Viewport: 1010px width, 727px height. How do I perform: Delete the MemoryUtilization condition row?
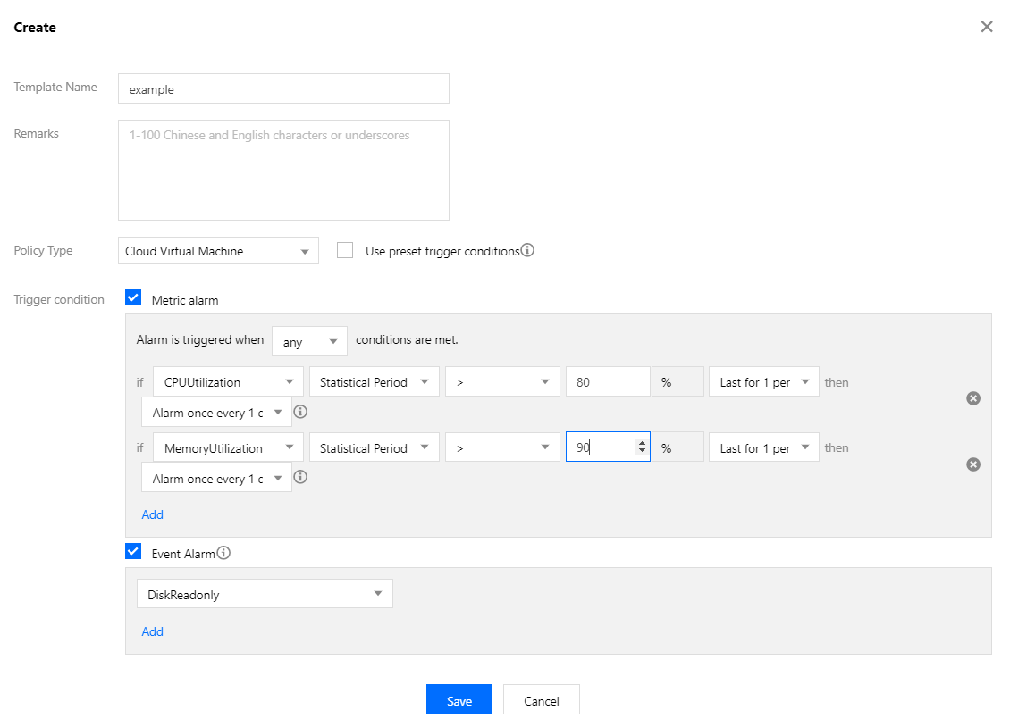click(x=973, y=464)
